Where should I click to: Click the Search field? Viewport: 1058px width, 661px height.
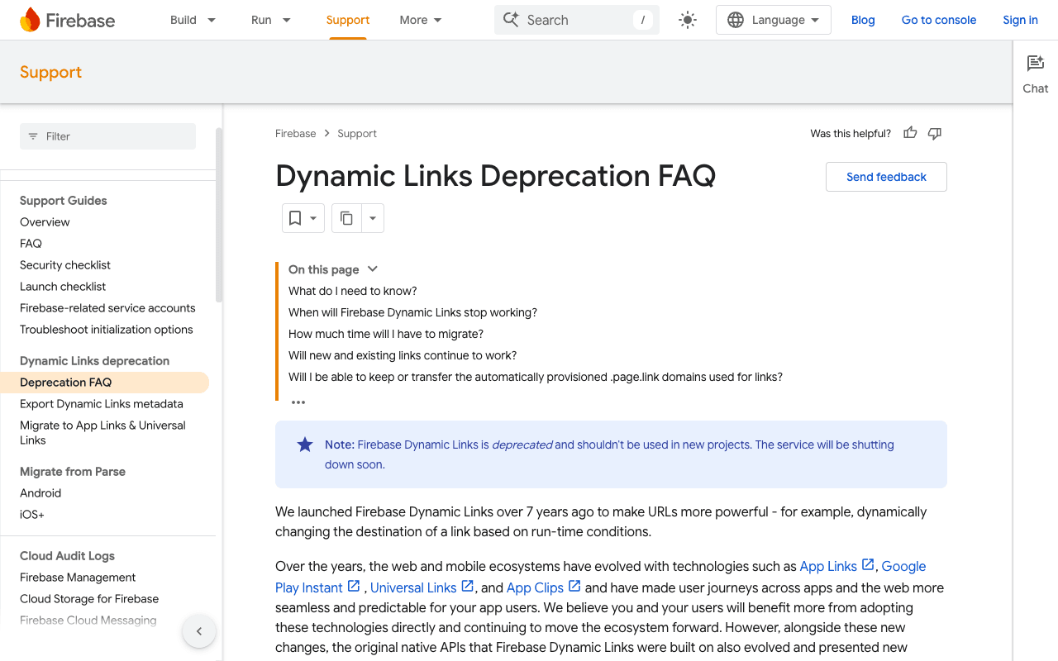pos(577,20)
